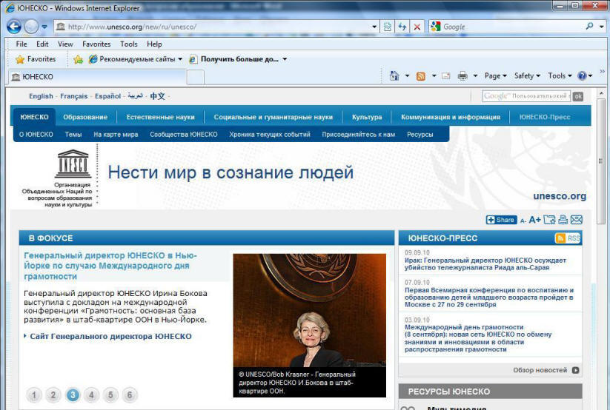610x410 pixels.
Task: Open the Help menu
Action: [154, 44]
